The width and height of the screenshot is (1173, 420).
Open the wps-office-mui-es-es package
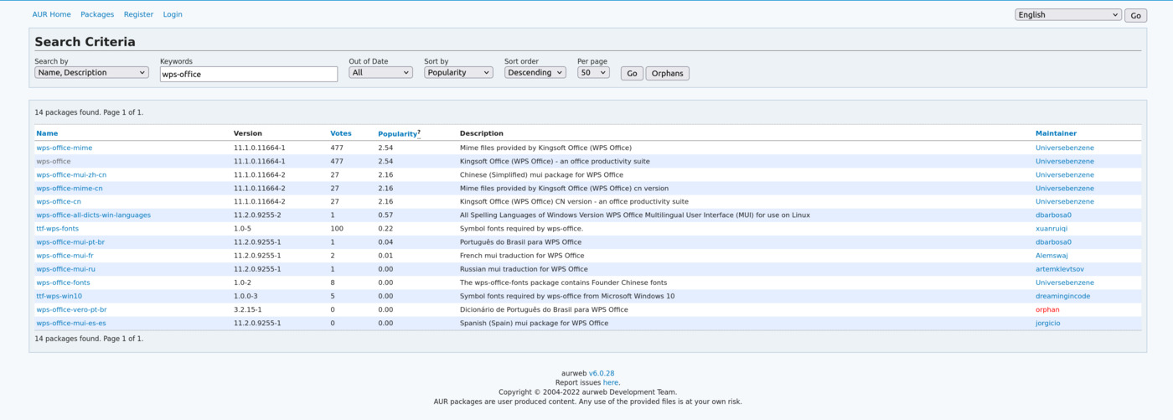pyautogui.click(x=71, y=323)
